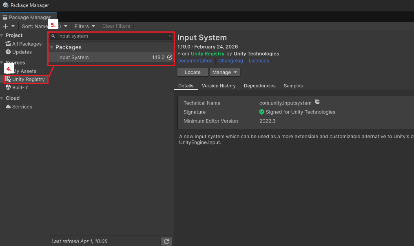414x246 pixels.
Task: Switch to the Samples tab
Action: click(293, 86)
